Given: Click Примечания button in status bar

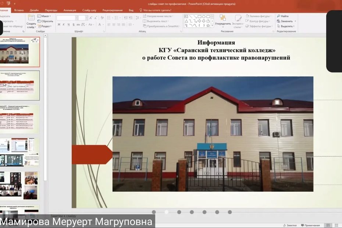Looking at the screenshot, I should pyautogui.click(x=310, y=225).
